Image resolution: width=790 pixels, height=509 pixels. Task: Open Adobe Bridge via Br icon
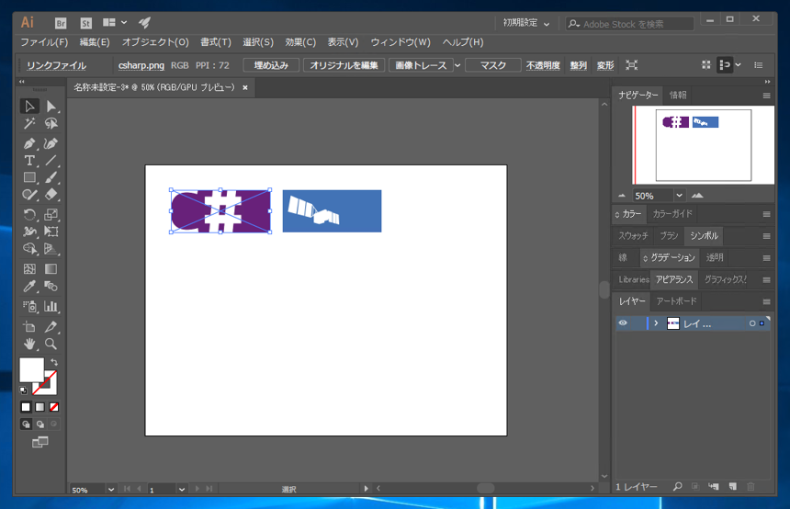[x=61, y=23]
